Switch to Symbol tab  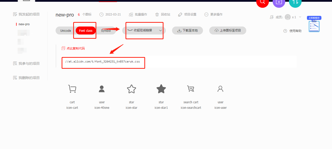[106, 30]
